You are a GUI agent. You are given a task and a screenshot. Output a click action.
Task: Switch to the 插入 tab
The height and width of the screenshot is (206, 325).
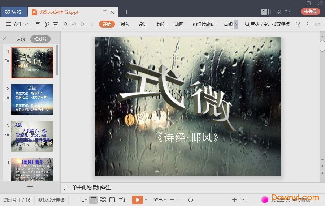[x=125, y=24]
